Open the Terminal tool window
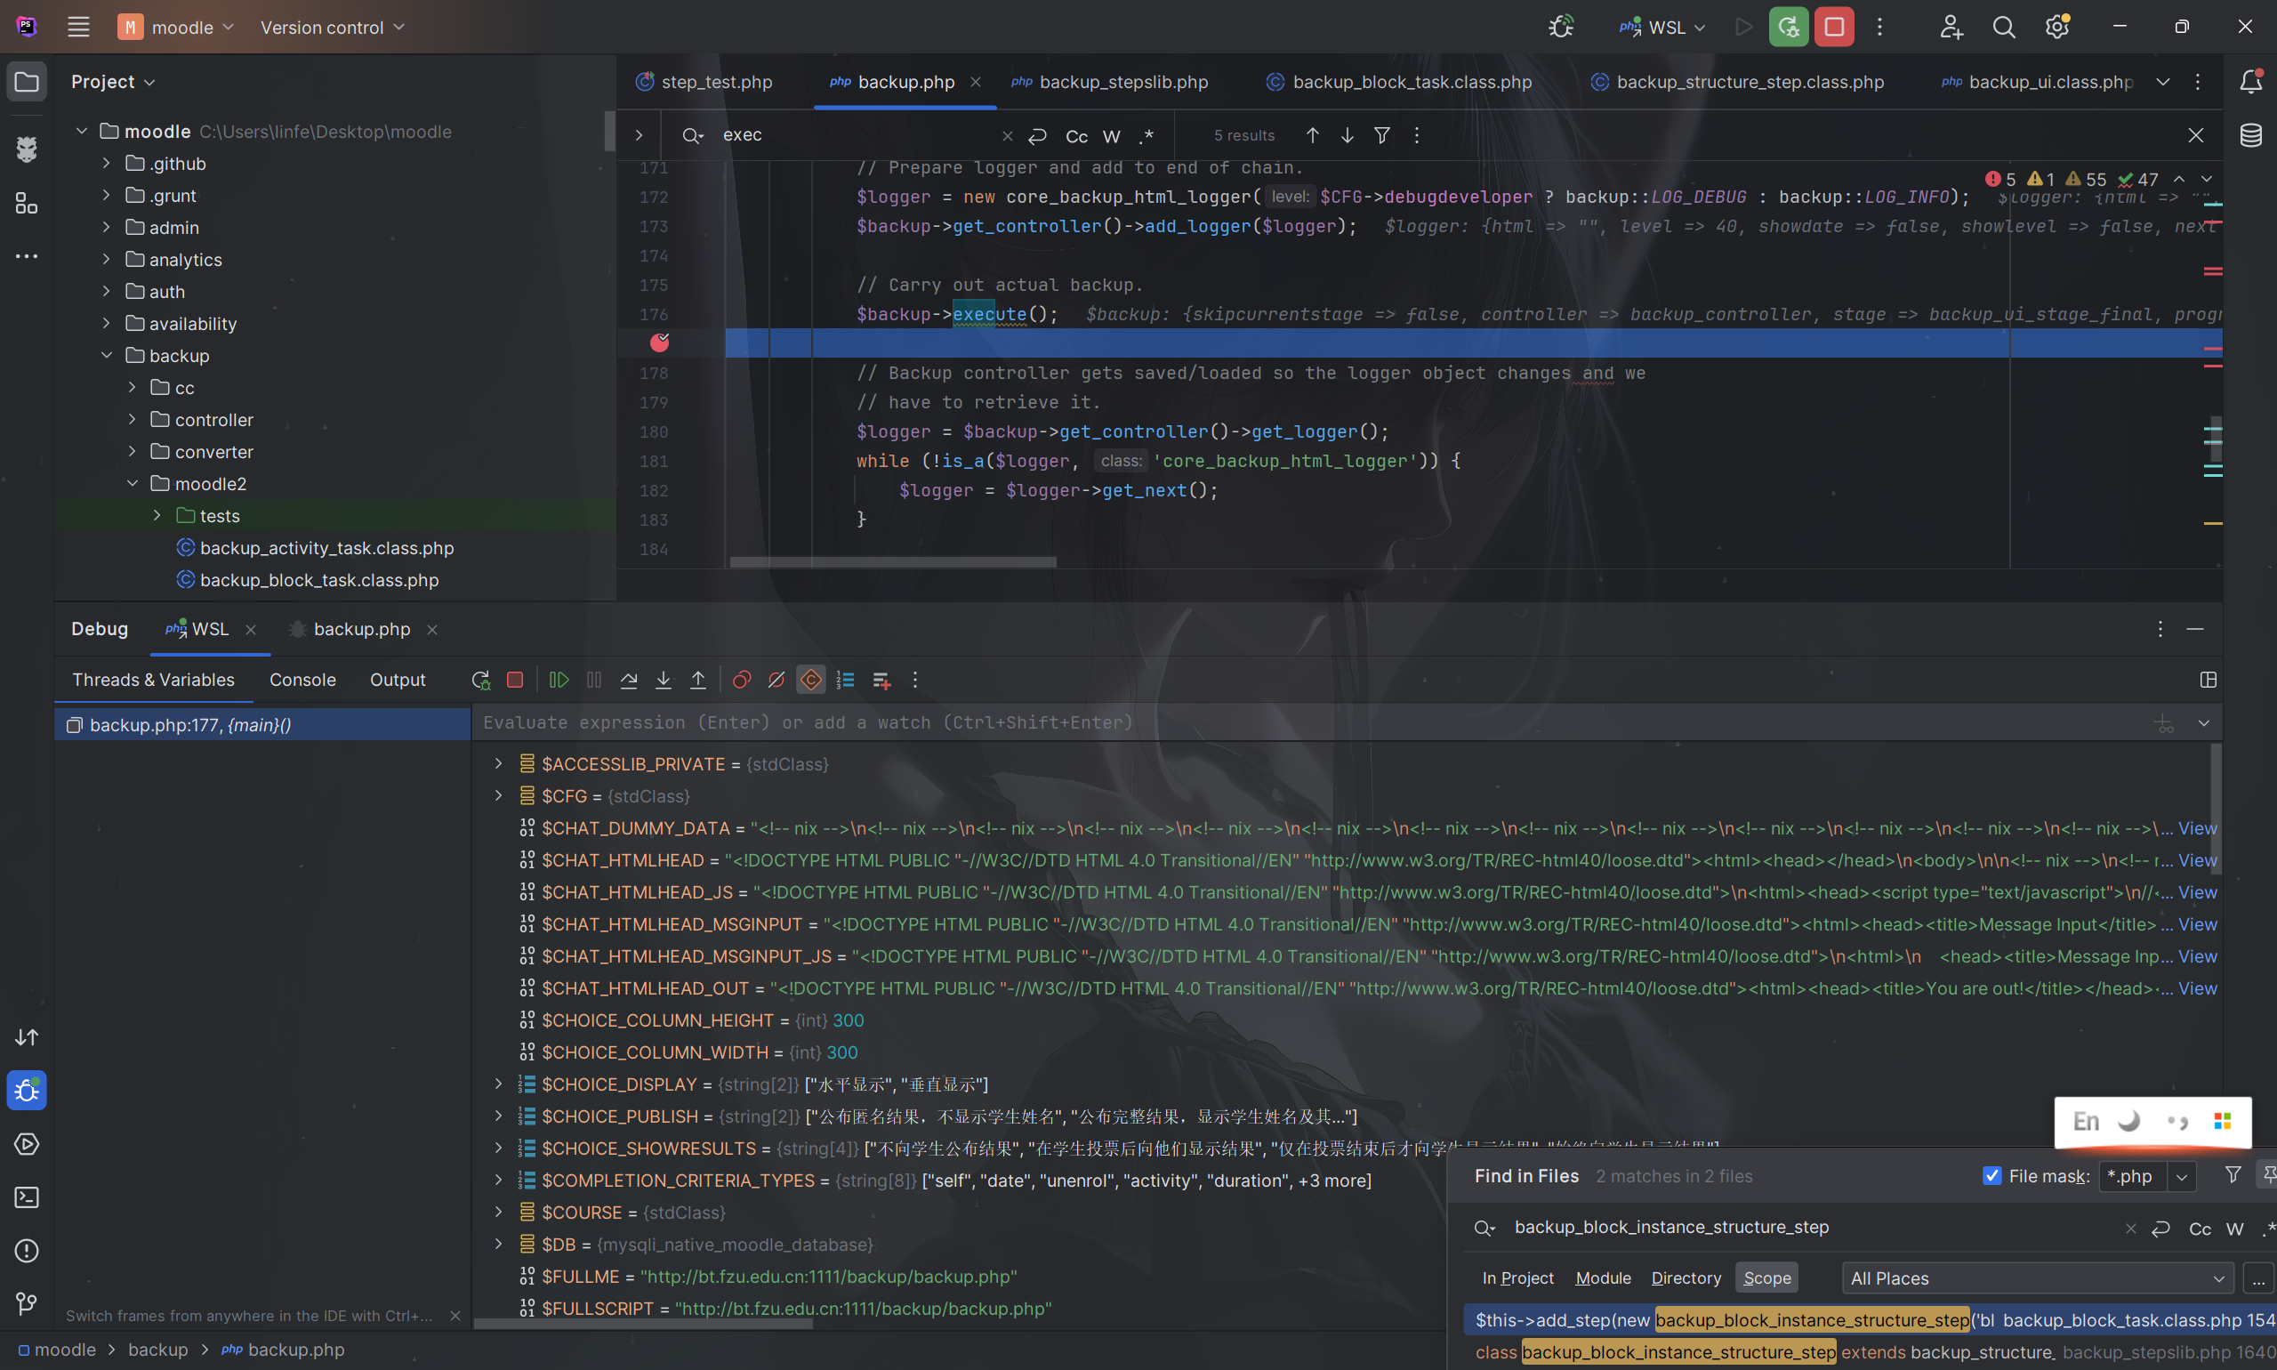Viewport: 2277px width, 1370px height. point(26,1197)
